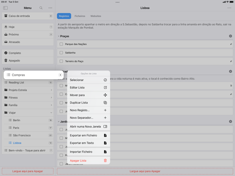Click the file icon for Importar Ficheiro

coord(105,152)
